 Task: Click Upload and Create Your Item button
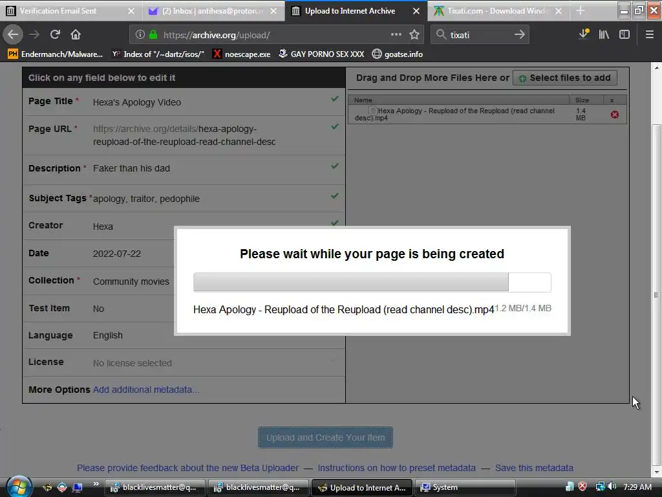[x=326, y=437]
